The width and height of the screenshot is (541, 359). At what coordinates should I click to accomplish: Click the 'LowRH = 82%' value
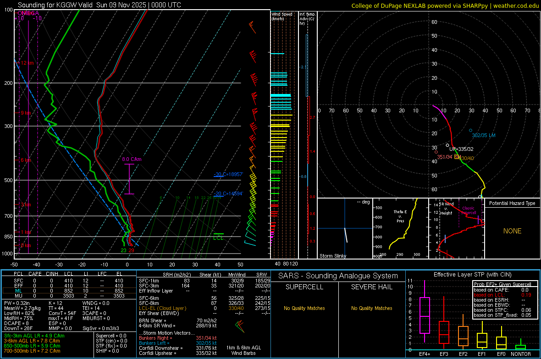[x=19, y=313]
